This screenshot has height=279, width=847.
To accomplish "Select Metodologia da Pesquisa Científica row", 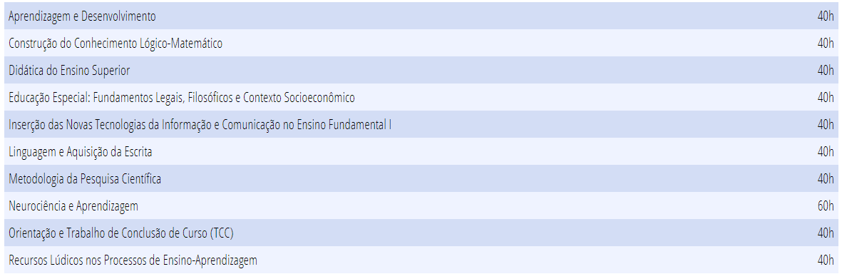I will 421,178.
